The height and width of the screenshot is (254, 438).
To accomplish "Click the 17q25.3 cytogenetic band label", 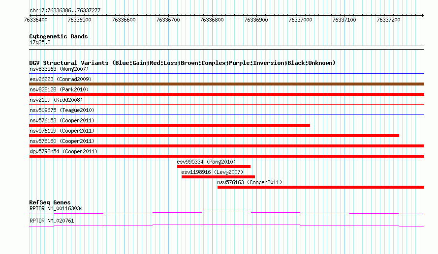I will 40,42.
